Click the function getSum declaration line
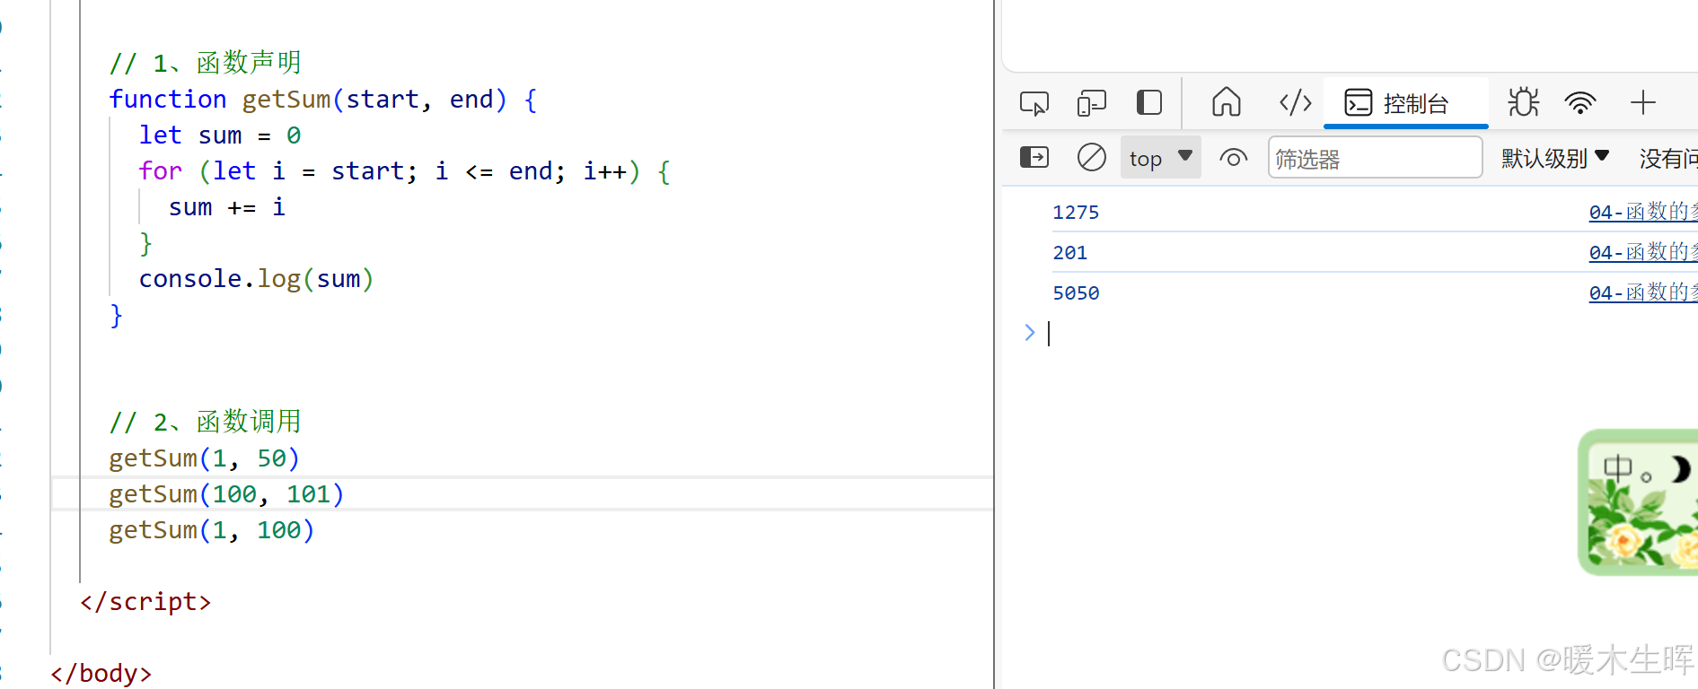This screenshot has height=689, width=1698. (x=322, y=100)
